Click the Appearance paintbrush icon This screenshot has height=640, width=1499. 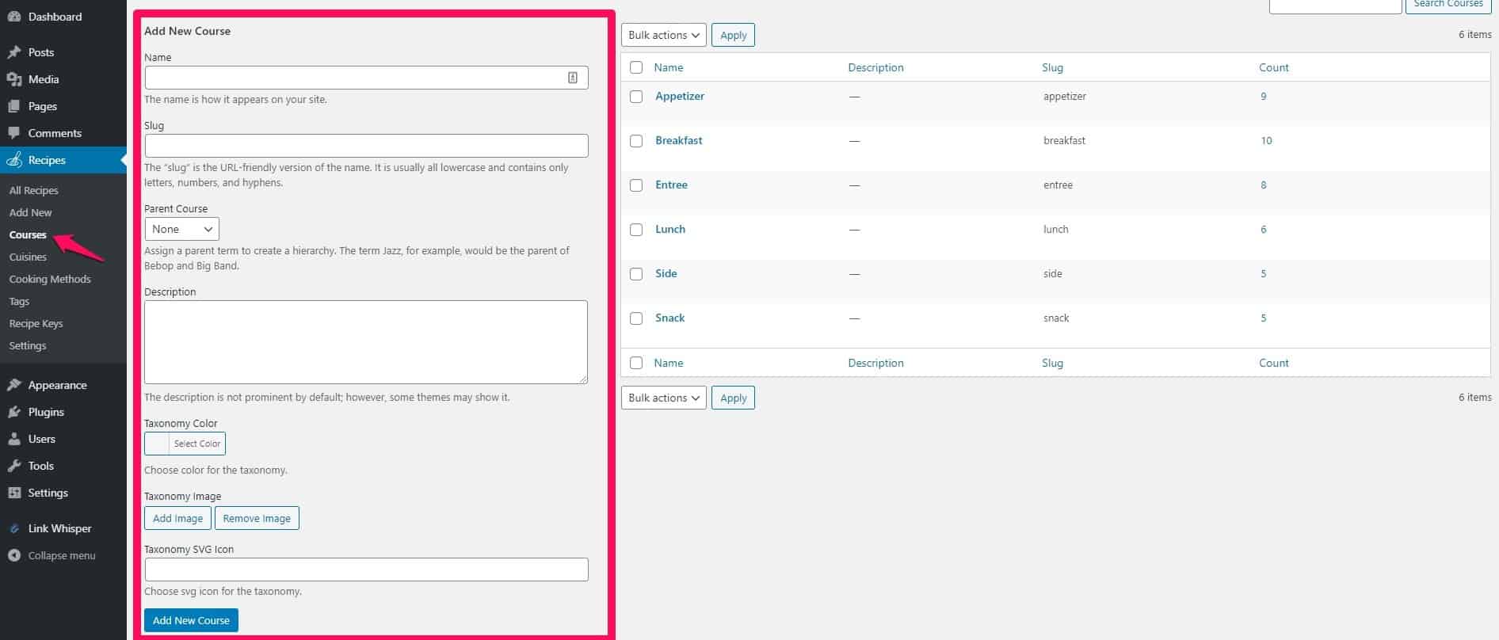14,385
